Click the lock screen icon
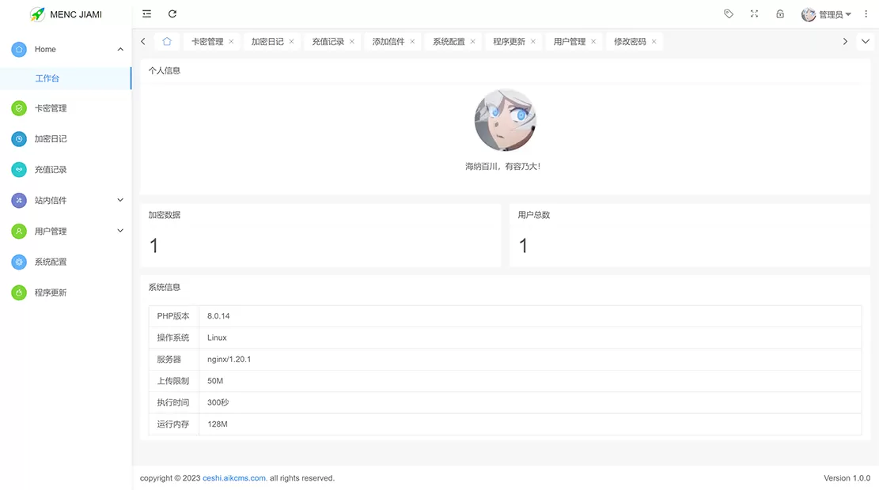This screenshot has width=879, height=490. (x=779, y=13)
